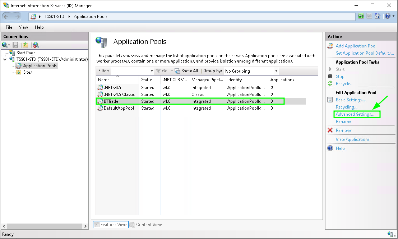Click the DefaultAppPool icon in the list
Viewport: 398px width, 239px height.
click(x=100, y=108)
